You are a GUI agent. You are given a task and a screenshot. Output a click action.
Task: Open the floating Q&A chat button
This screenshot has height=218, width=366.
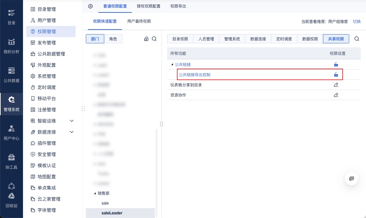click(x=352, y=179)
